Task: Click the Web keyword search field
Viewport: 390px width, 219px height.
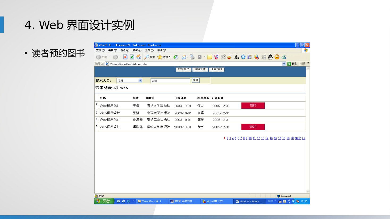Action: [170, 80]
